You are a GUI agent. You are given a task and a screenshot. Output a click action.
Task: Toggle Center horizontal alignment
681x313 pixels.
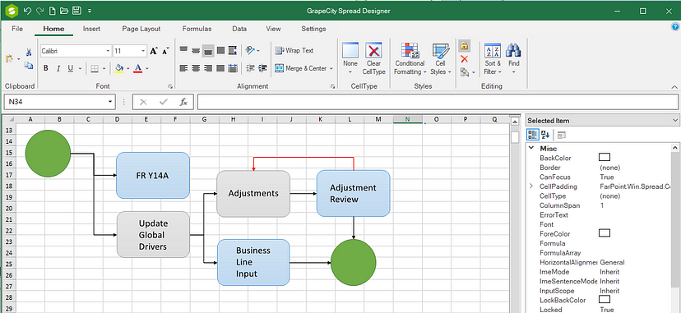(196, 68)
